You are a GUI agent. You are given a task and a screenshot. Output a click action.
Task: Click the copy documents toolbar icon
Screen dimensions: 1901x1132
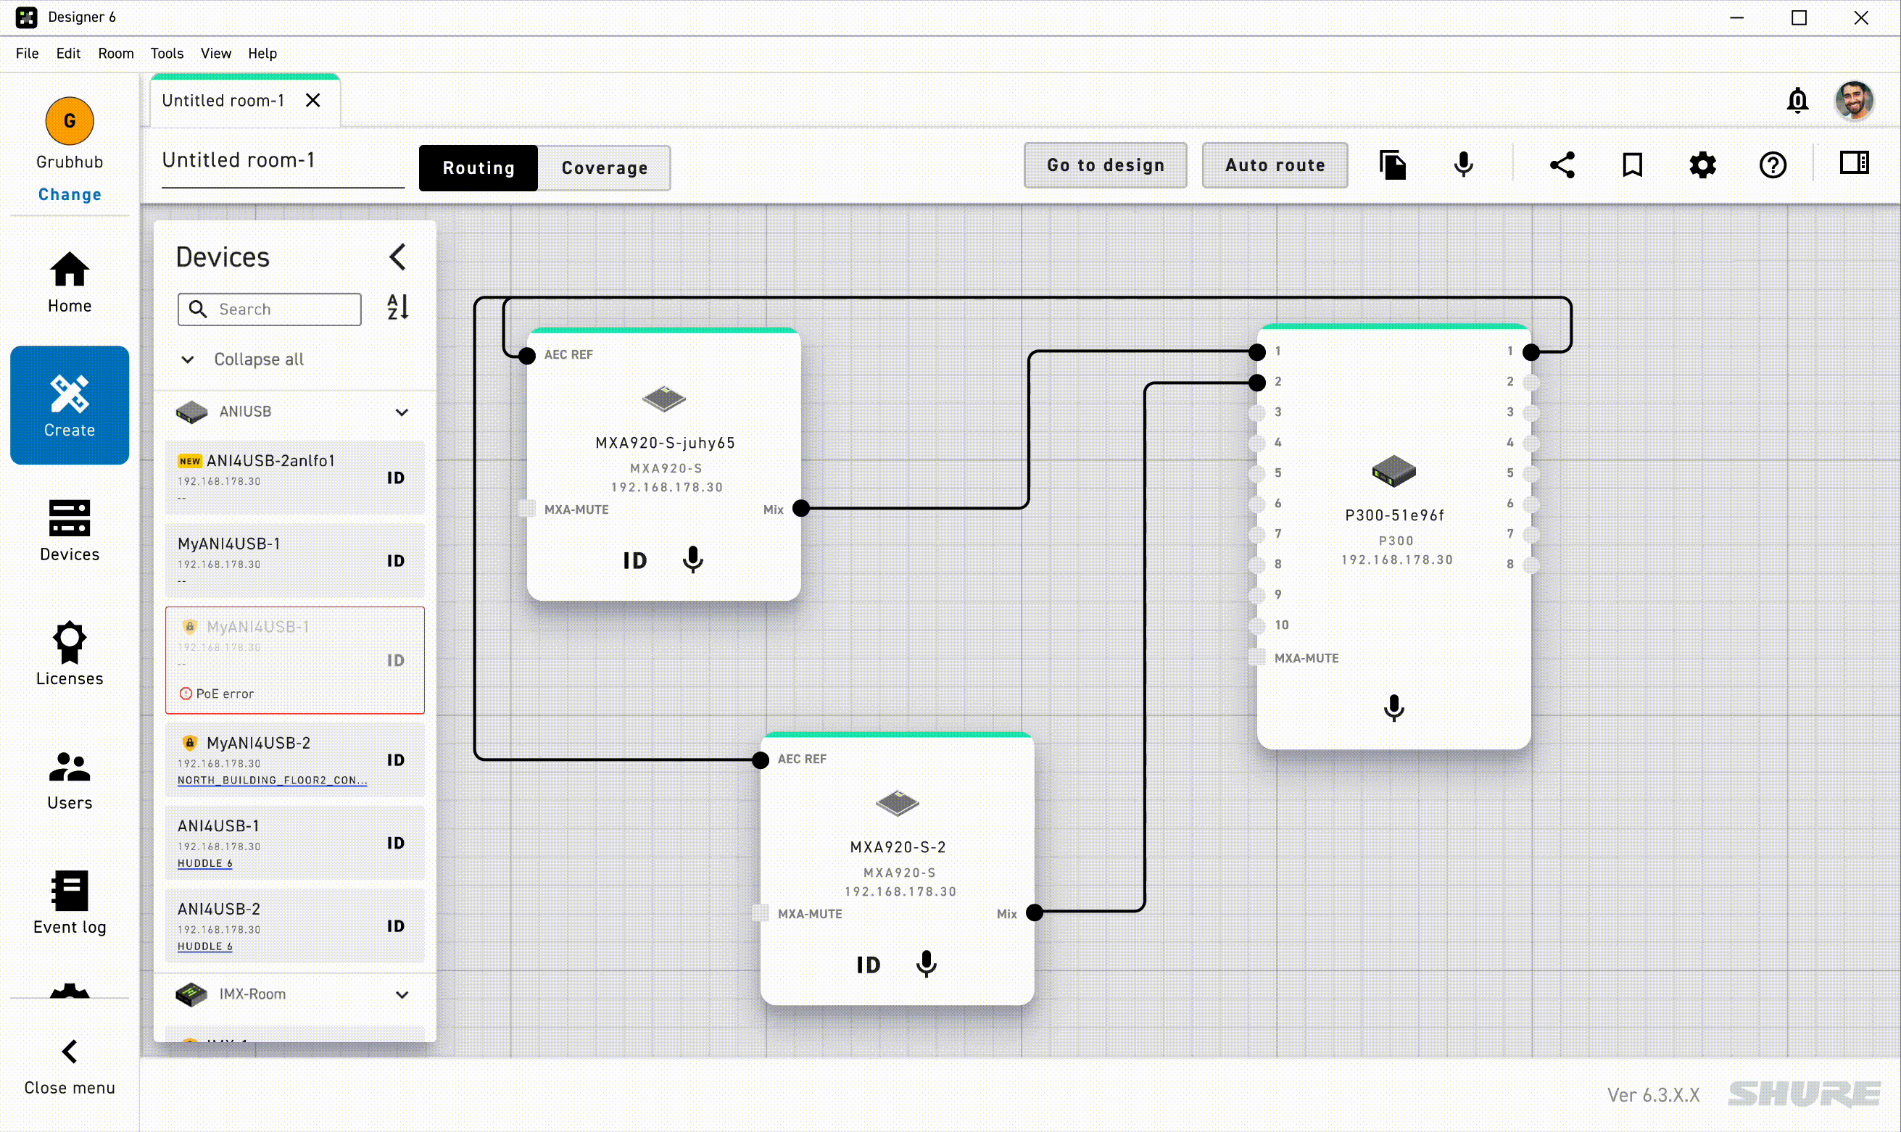[x=1393, y=165]
